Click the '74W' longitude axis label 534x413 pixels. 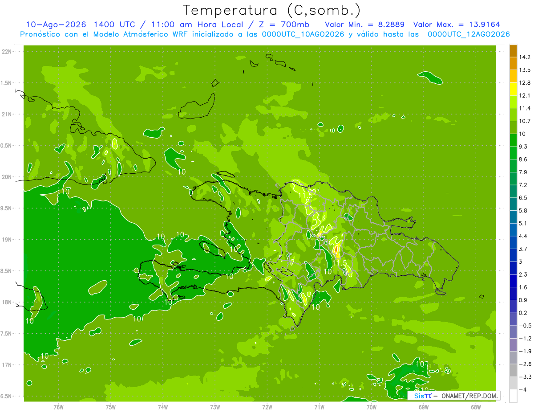coord(163,407)
